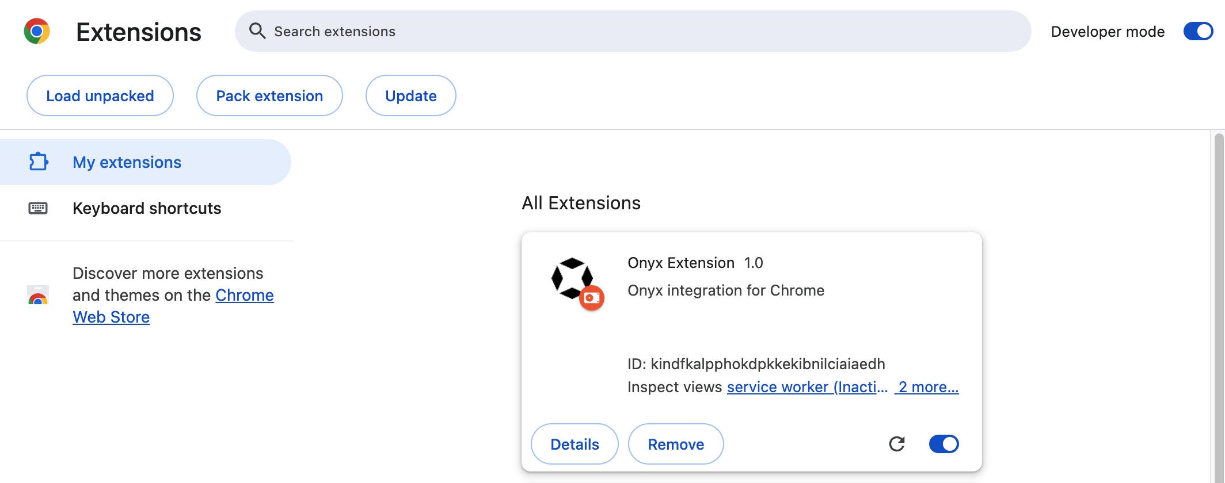Click the extension ID text

pyautogui.click(x=756, y=364)
